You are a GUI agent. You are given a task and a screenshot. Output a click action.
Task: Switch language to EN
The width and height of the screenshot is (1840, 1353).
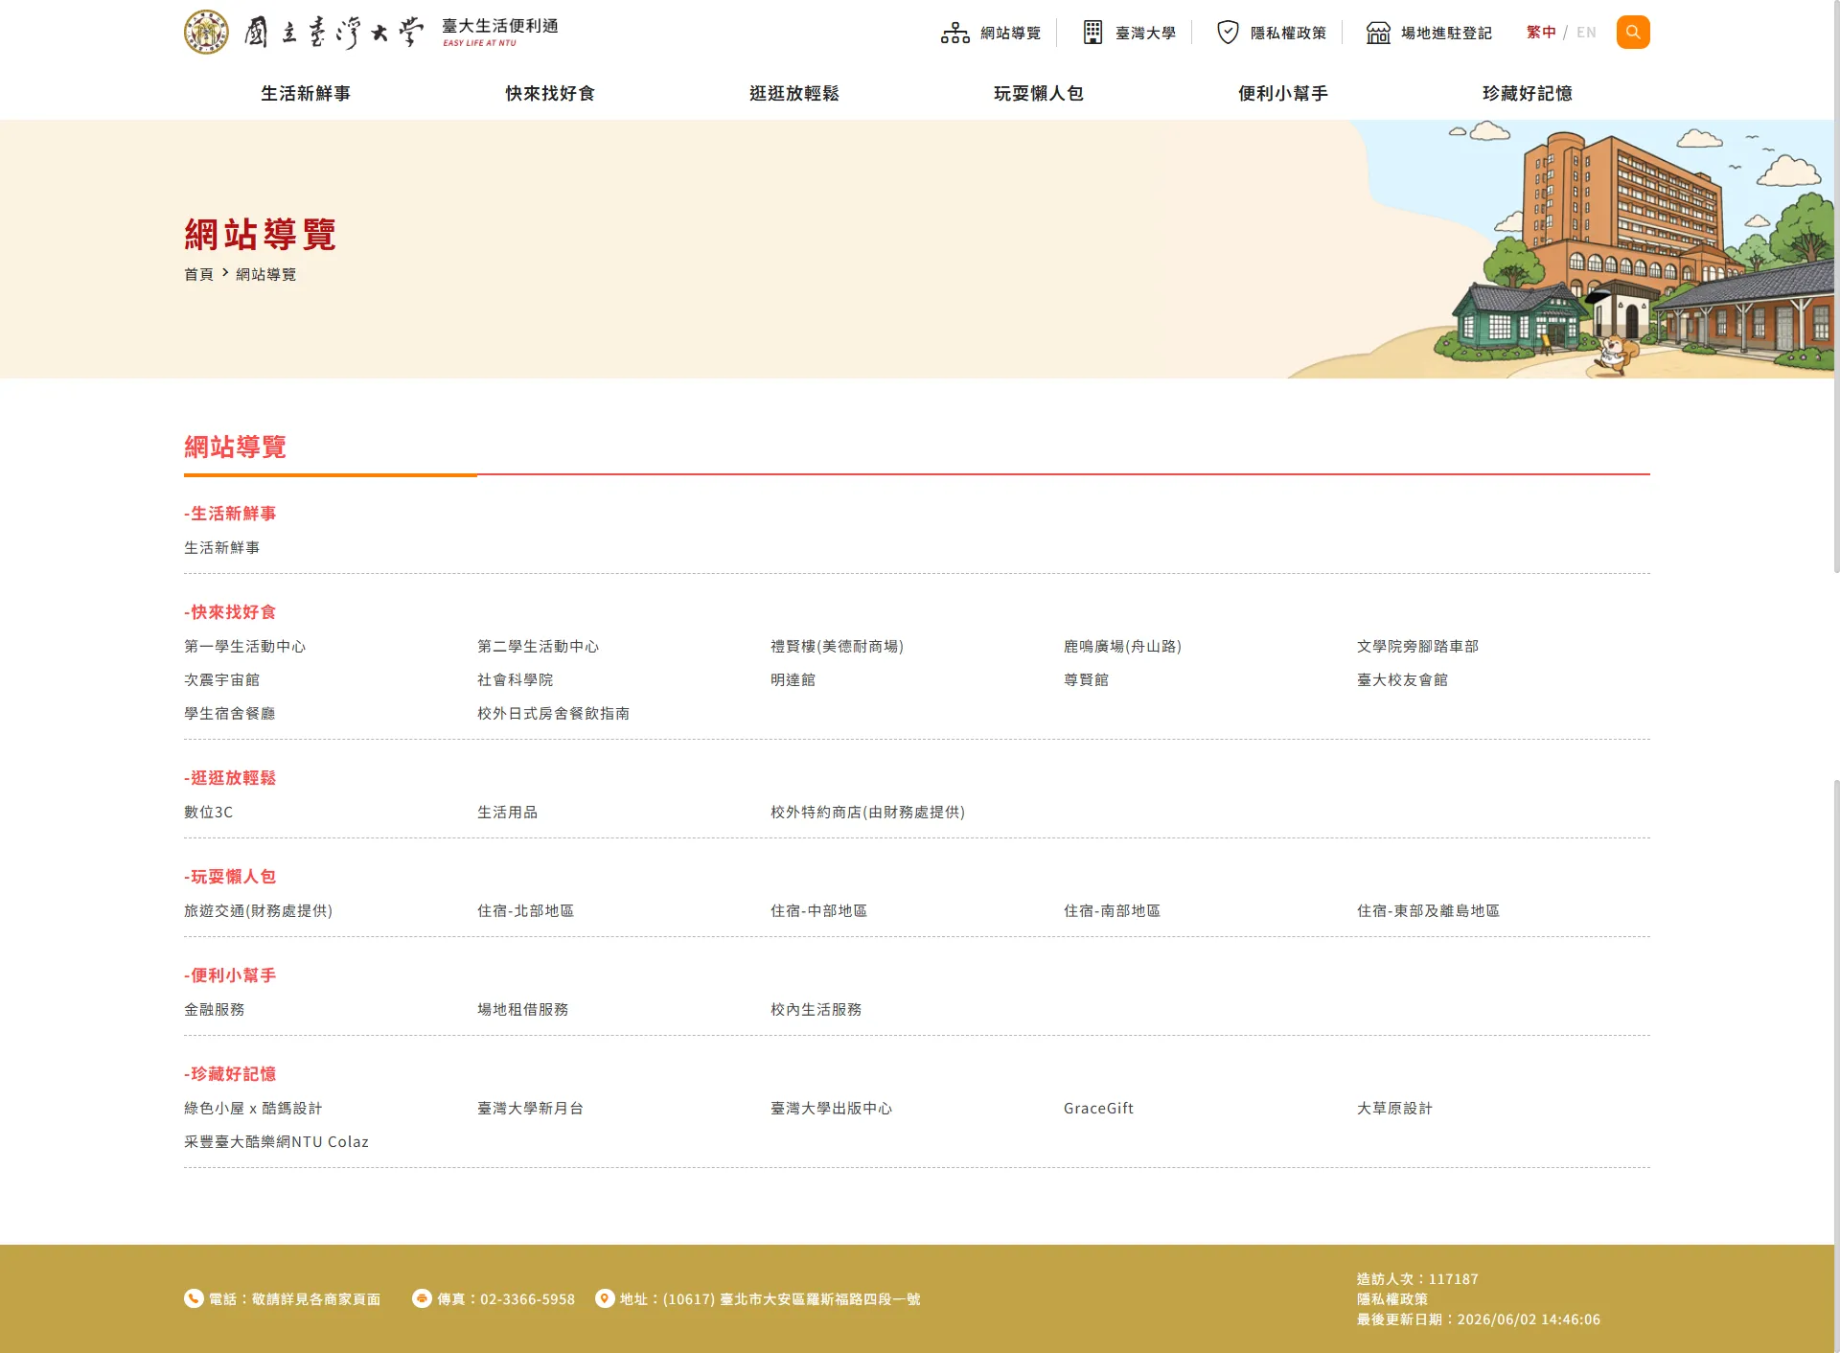1587,33
